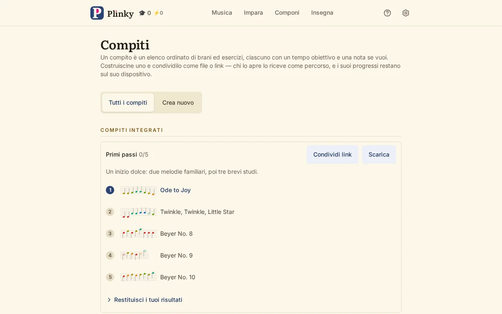Viewport: 502px width, 314px height.
Task: Click the lightning bolt streak icon
Action: pos(156,13)
